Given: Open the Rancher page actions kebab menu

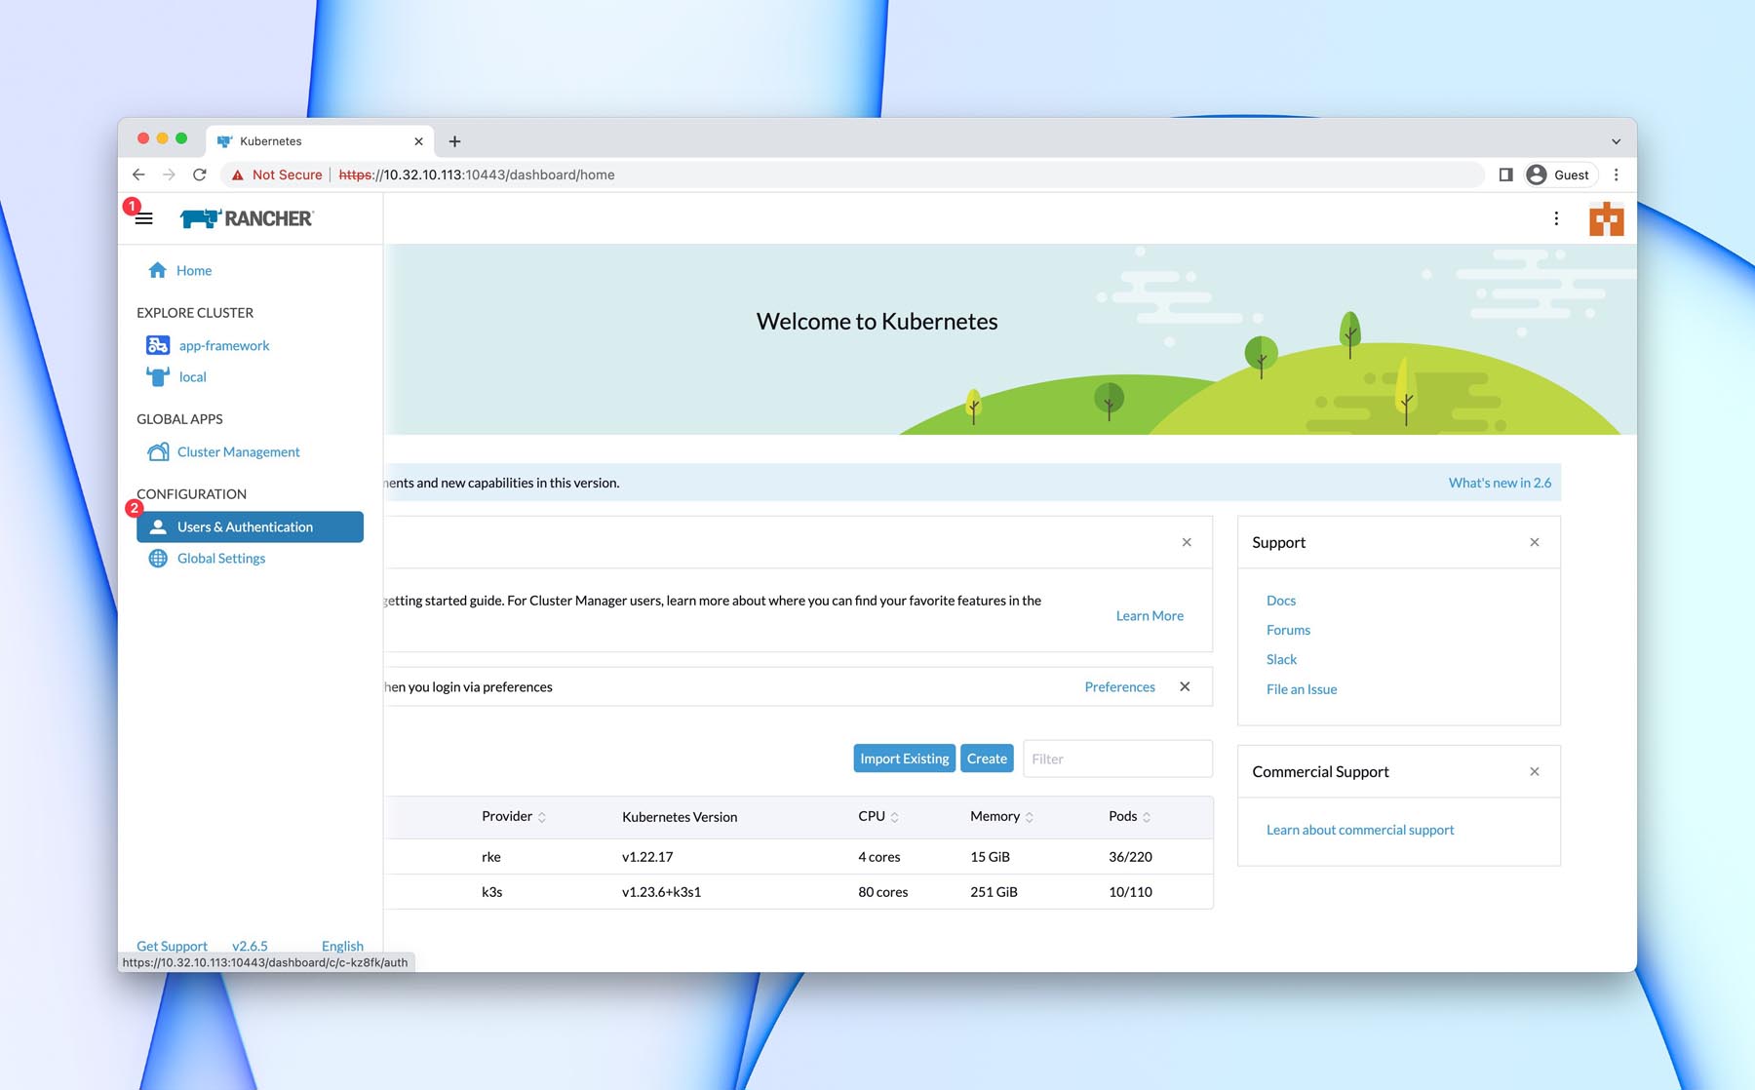Looking at the screenshot, I should (1556, 218).
